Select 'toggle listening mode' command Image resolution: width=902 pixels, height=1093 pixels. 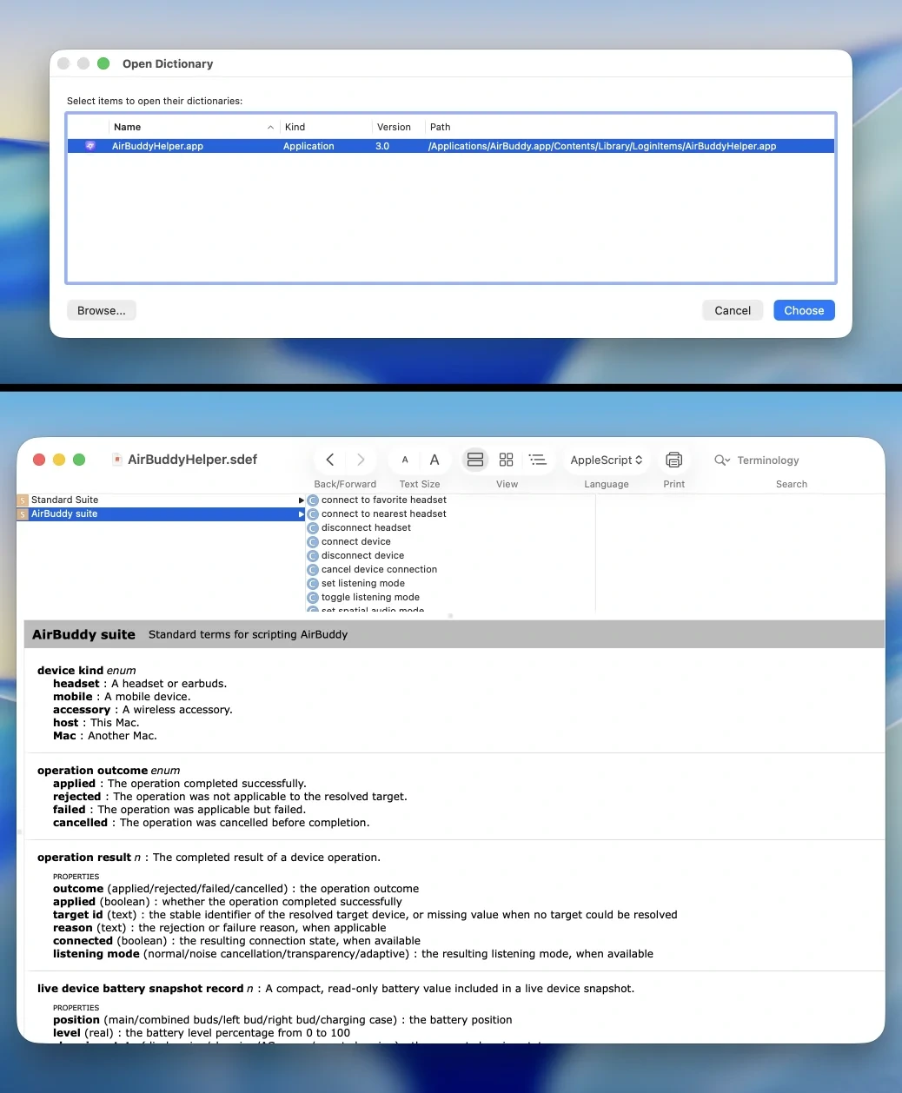(x=370, y=598)
